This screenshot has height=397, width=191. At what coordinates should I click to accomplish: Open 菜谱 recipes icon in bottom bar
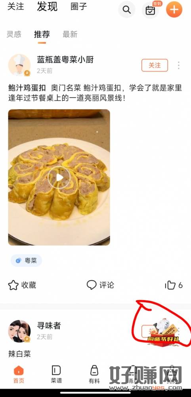point(56,374)
